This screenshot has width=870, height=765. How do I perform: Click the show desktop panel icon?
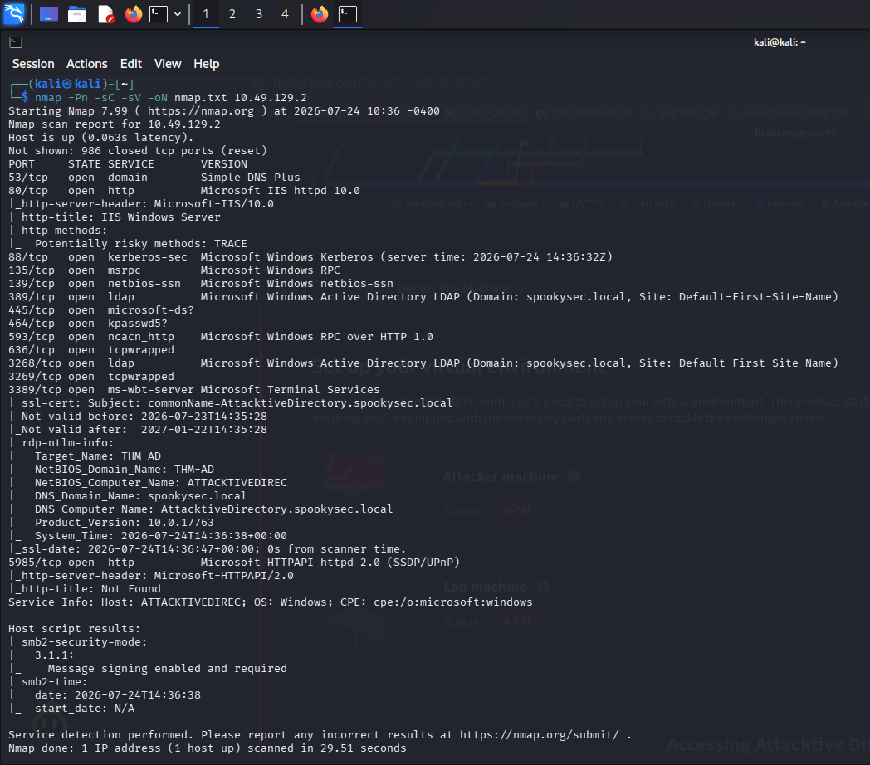tap(49, 14)
